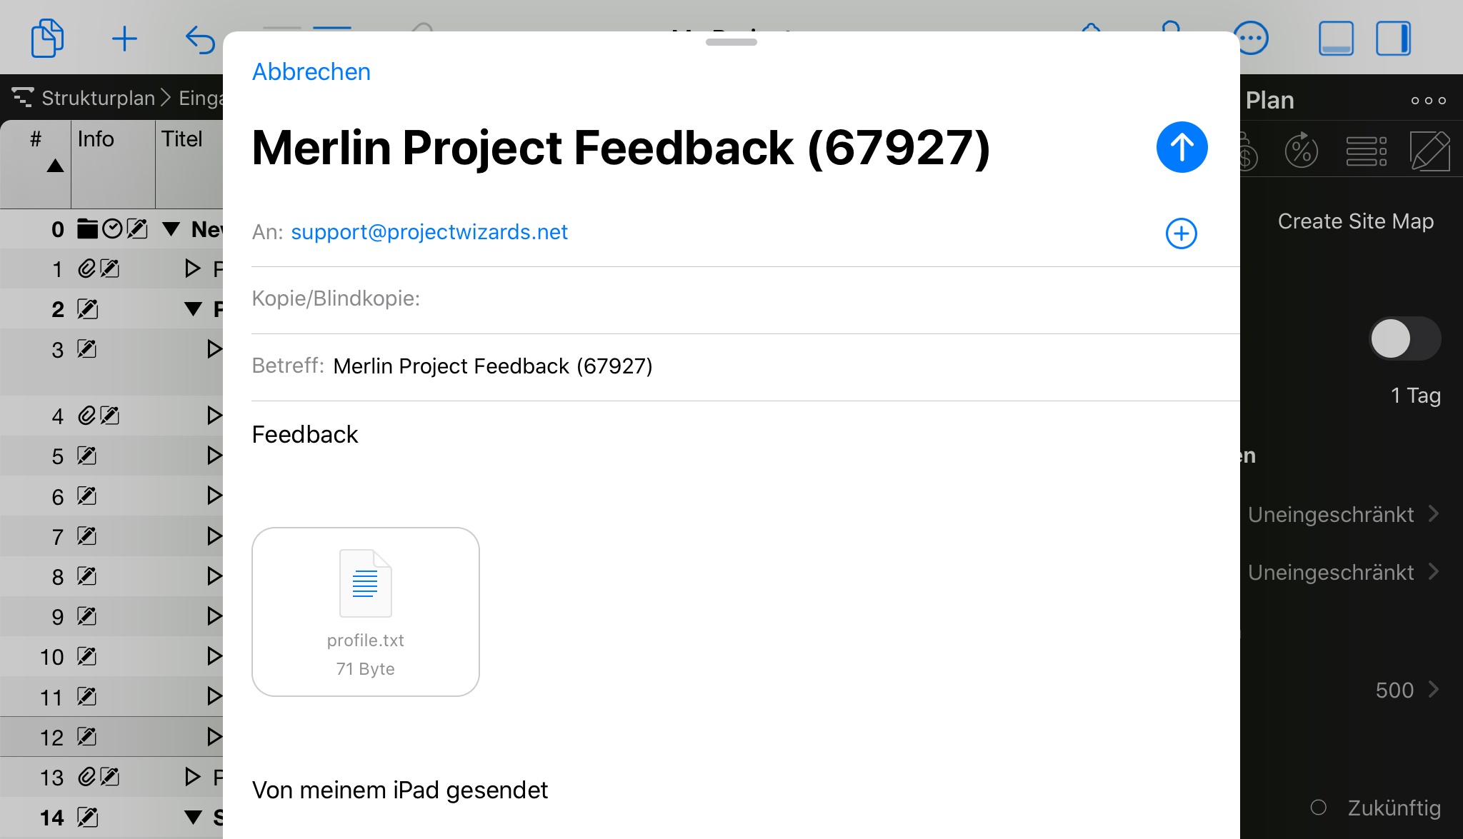Tap the support@projectwizards.net recipient
1463x839 pixels.
(x=429, y=232)
